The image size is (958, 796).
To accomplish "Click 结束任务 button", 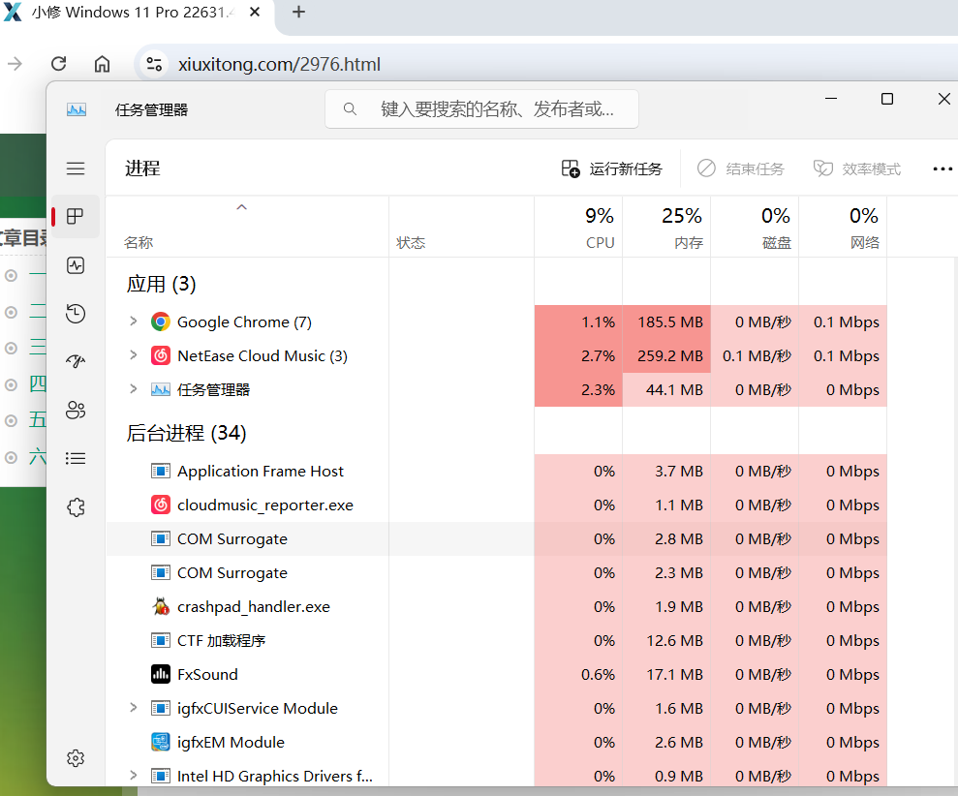I will (x=740, y=169).
